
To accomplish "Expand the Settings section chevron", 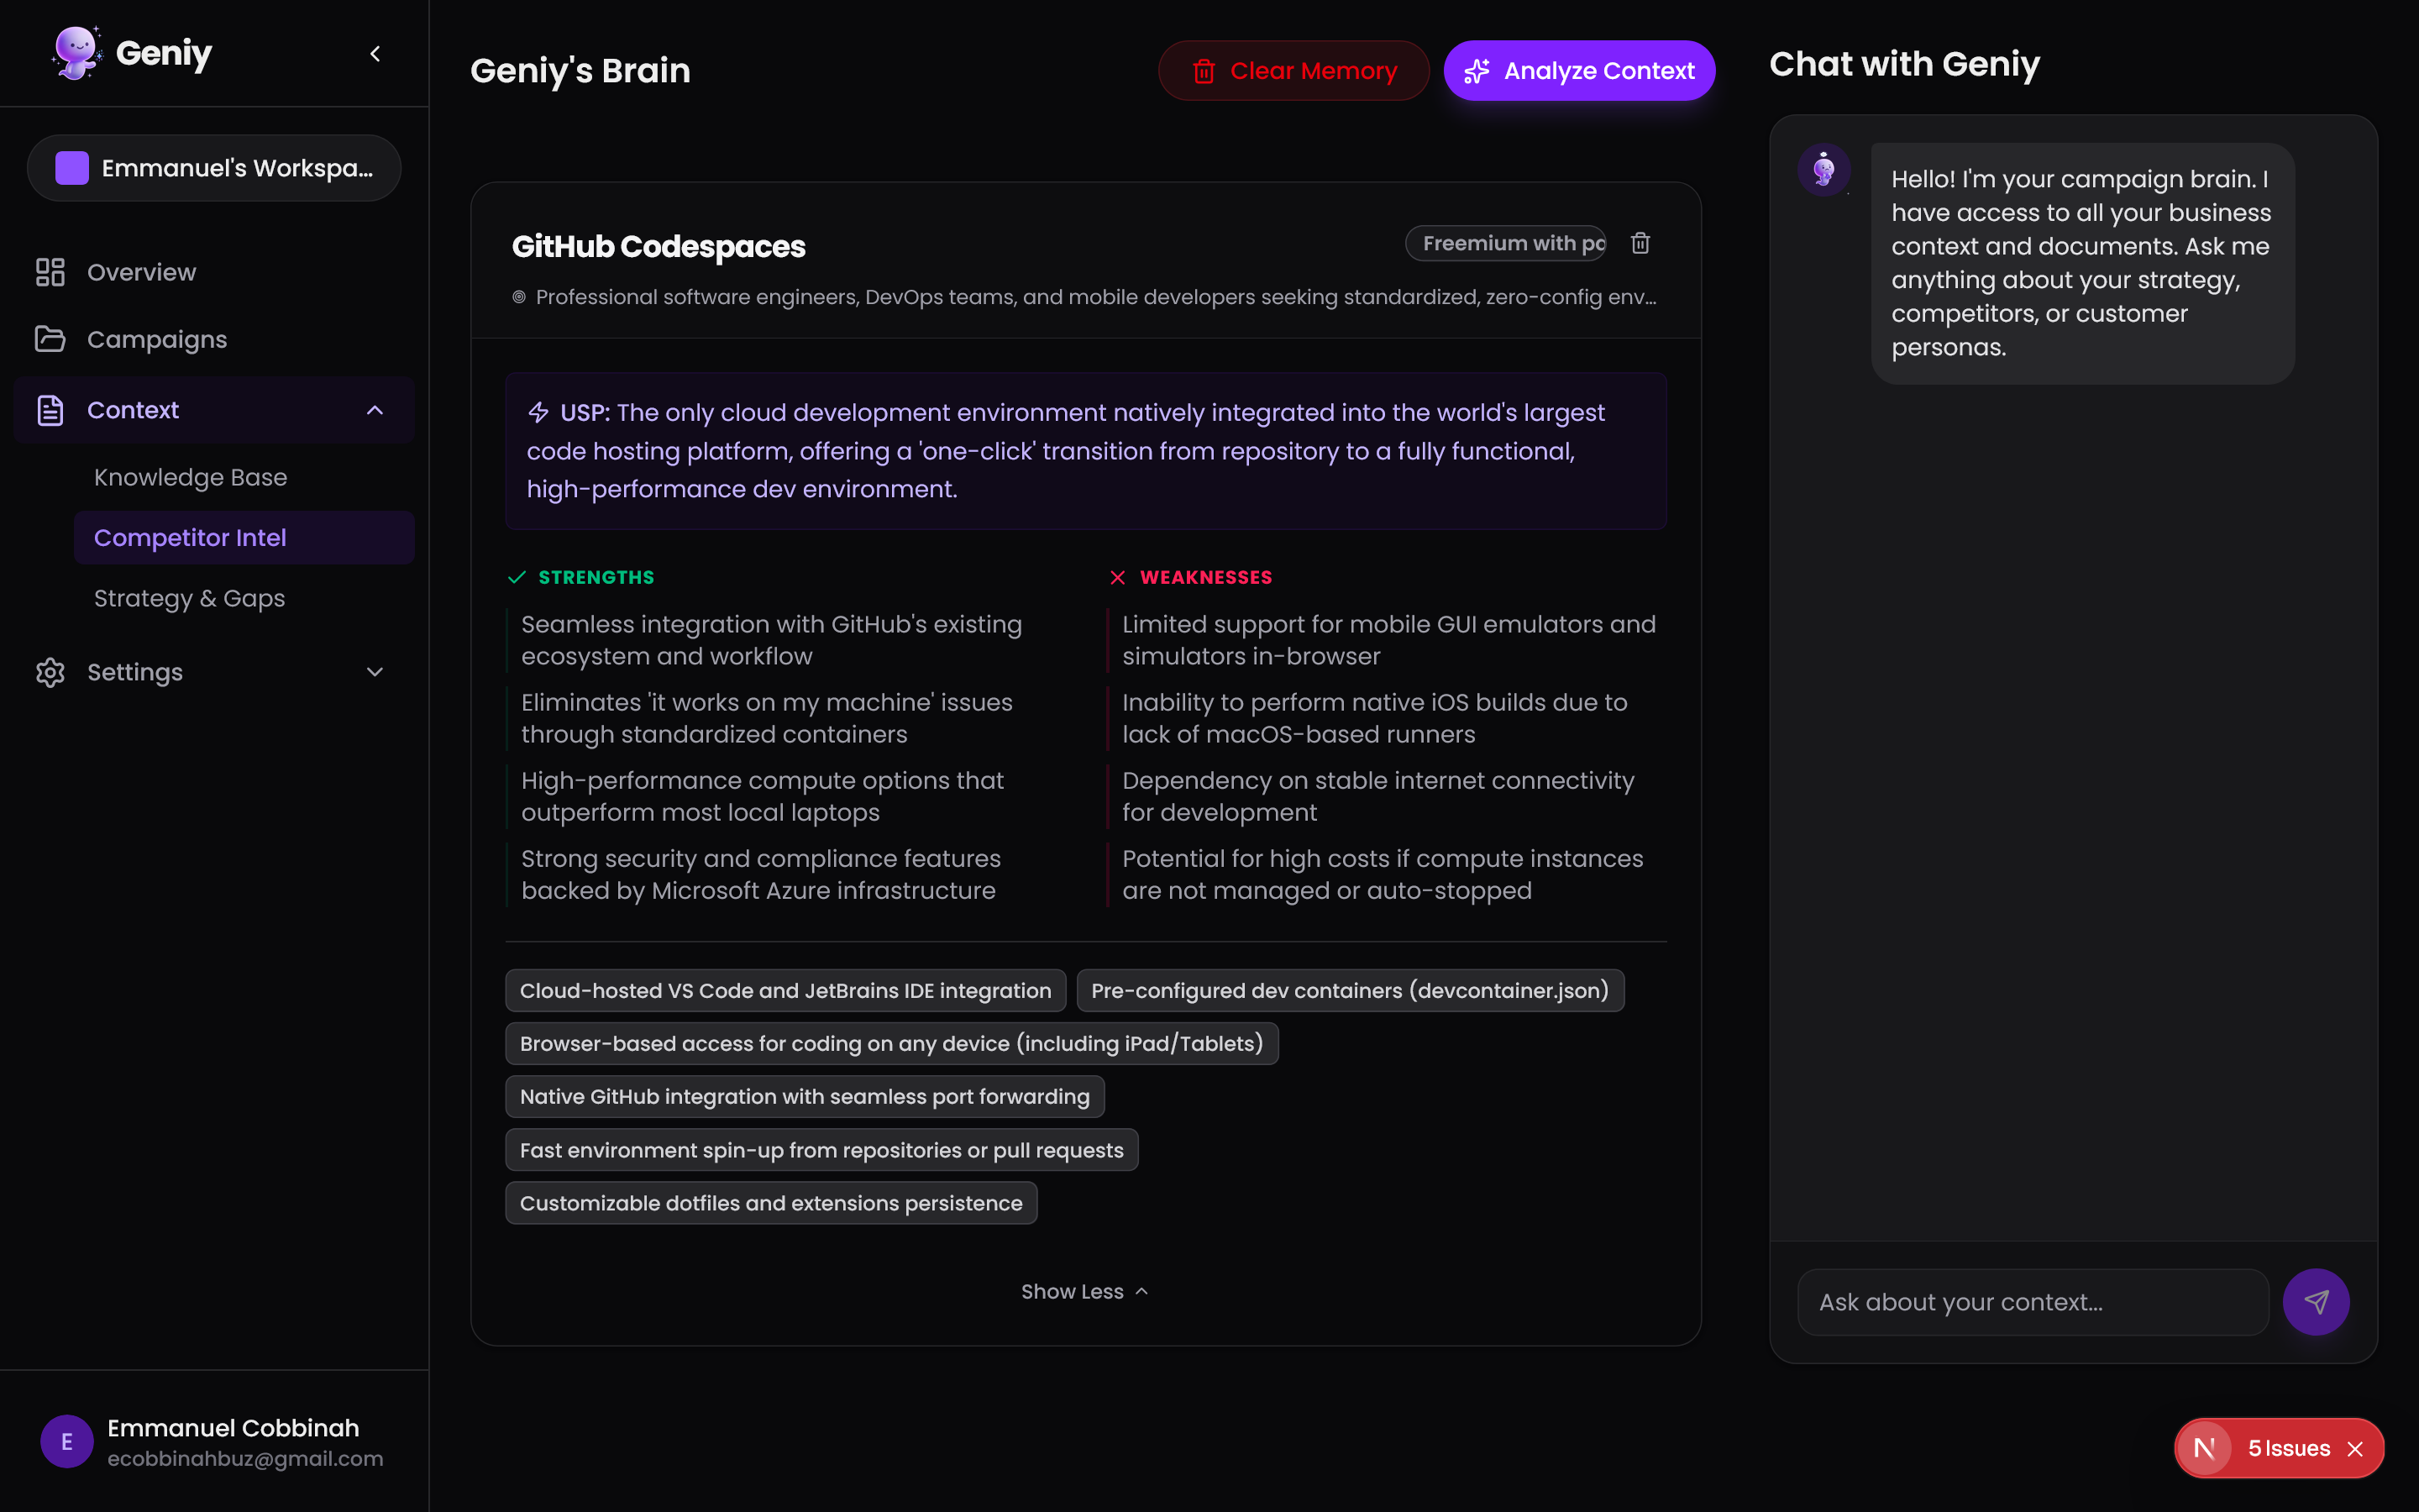I will [x=375, y=672].
